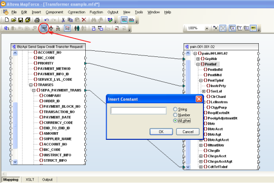Image resolution: width=274 pixels, height=183 pixels.
Task: Expand the SvcLvl node
Action: click(203, 91)
